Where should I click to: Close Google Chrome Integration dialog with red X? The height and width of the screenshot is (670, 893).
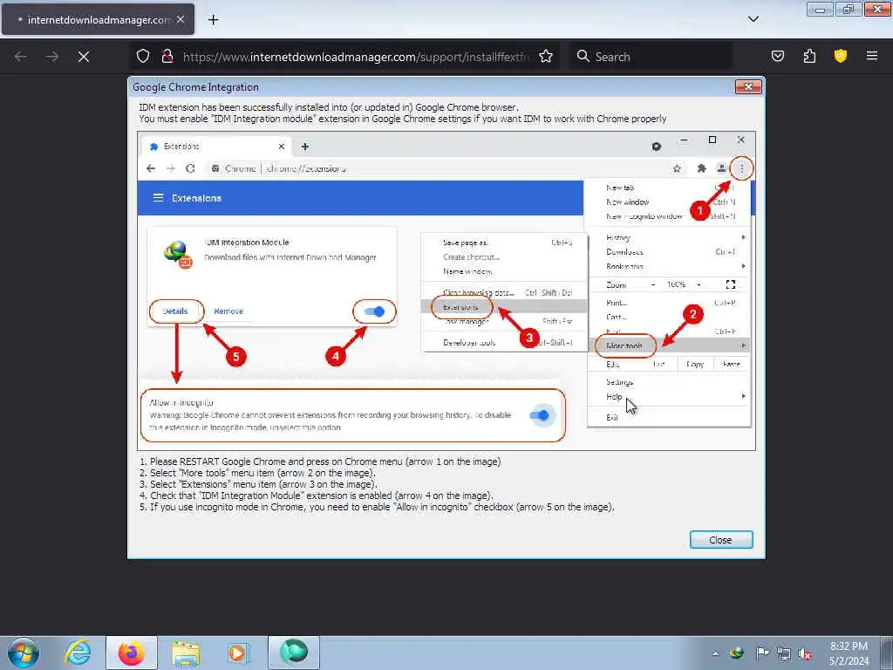coord(748,86)
